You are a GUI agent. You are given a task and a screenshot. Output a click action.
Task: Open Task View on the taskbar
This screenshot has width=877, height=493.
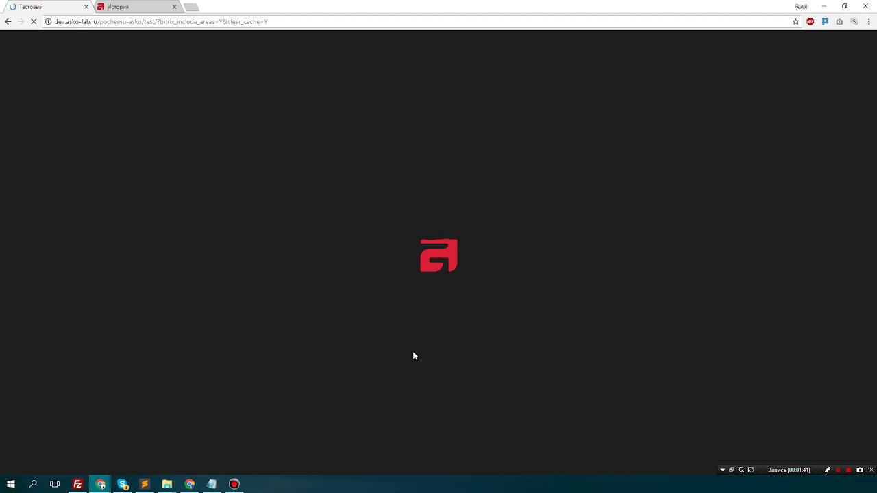pos(55,484)
